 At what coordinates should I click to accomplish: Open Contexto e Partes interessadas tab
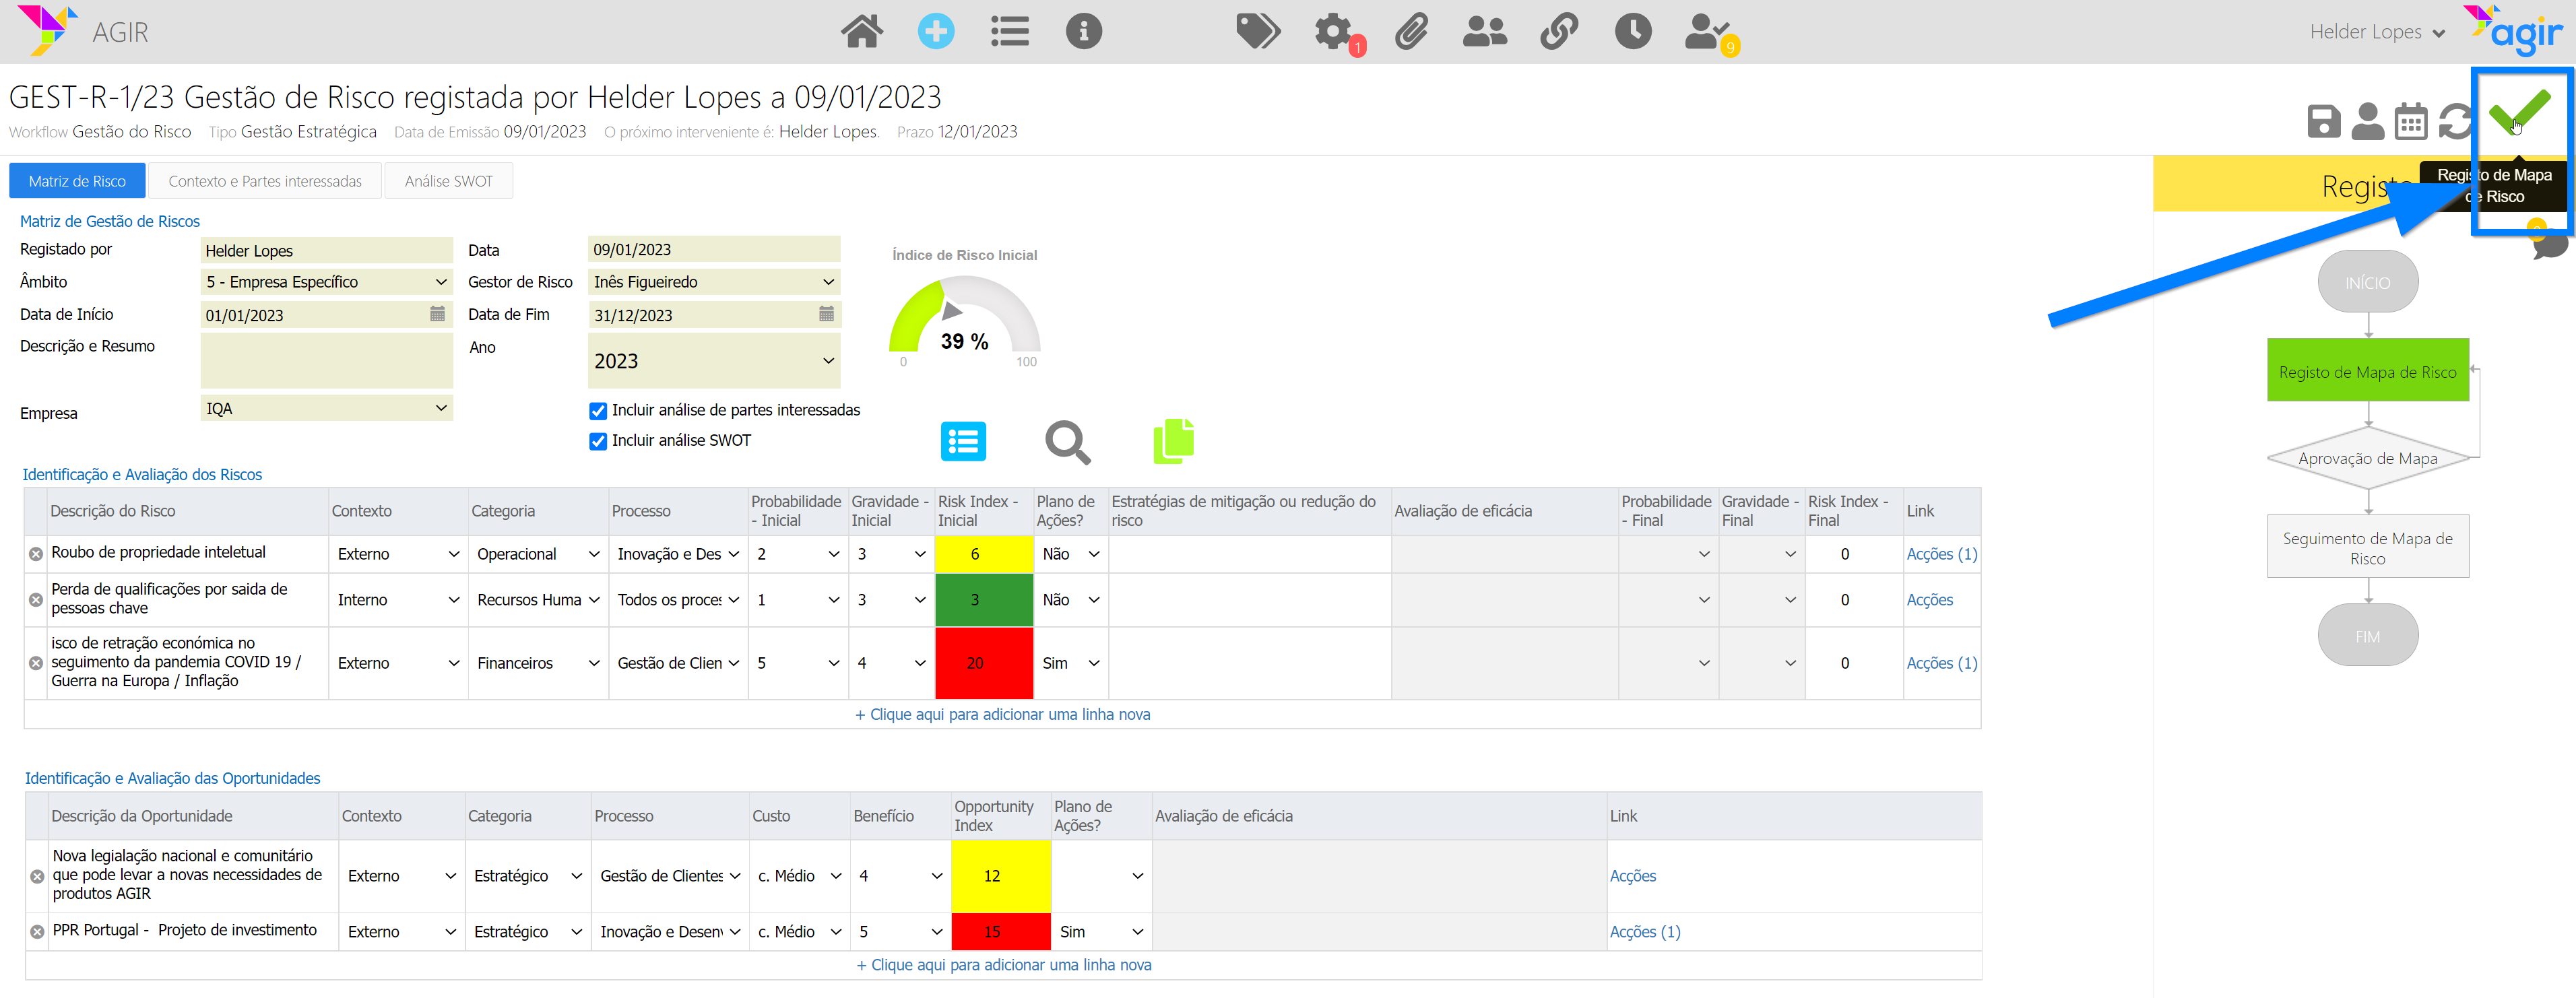click(265, 181)
